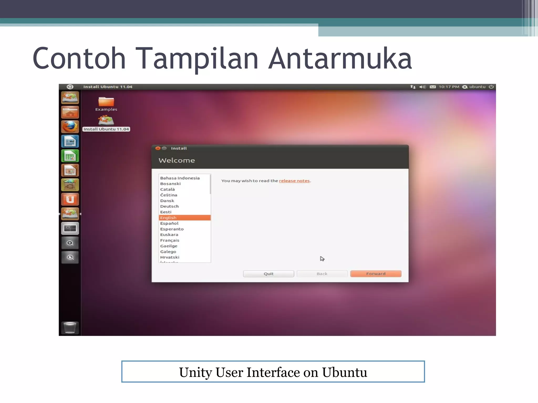
Task: Select Dansk in the language list
Action: click(184, 201)
